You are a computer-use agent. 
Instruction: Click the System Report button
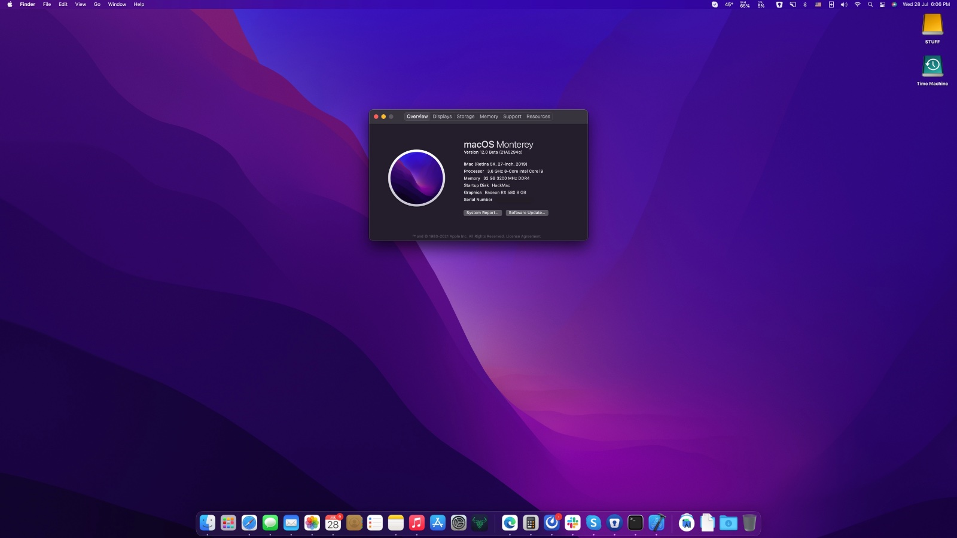(483, 213)
